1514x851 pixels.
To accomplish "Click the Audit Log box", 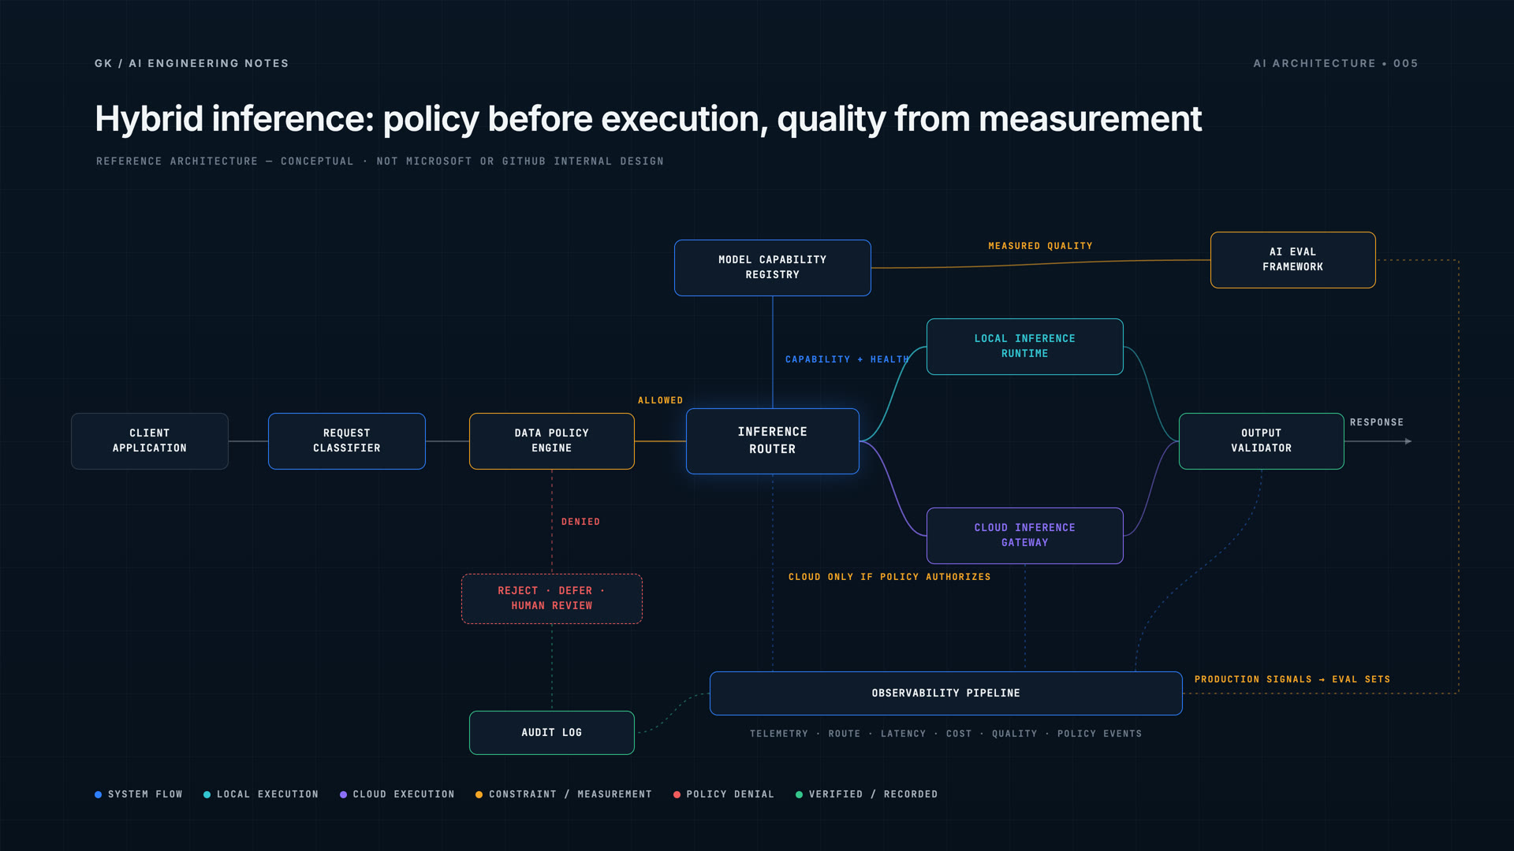I will coord(552,733).
